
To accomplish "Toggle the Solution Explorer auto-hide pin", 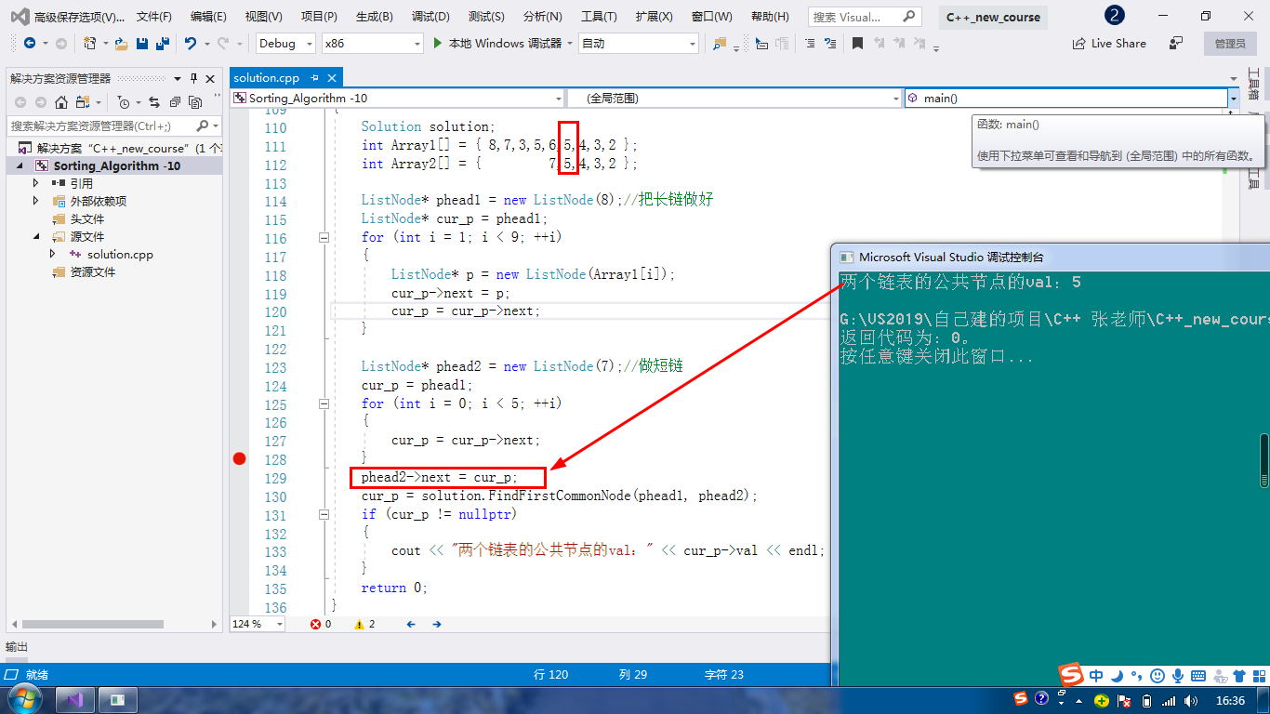I will [x=194, y=78].
